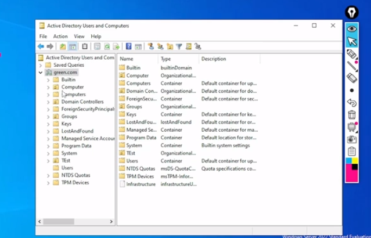
Task: Click the scroll-left arrow on the tree scrollbar
Action: [39, 222]
